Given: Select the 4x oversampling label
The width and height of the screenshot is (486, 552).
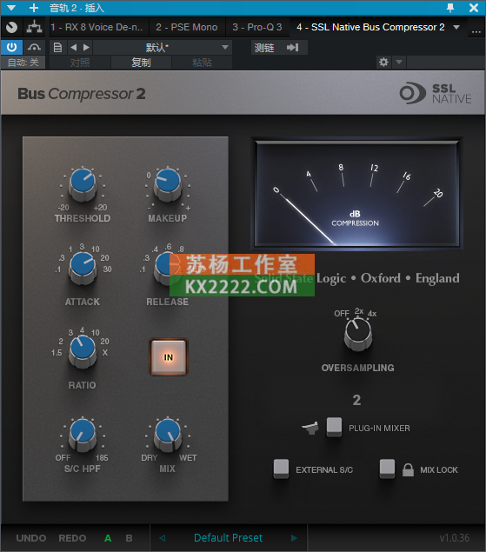Looking at the screenshot, I should point(372,313).
